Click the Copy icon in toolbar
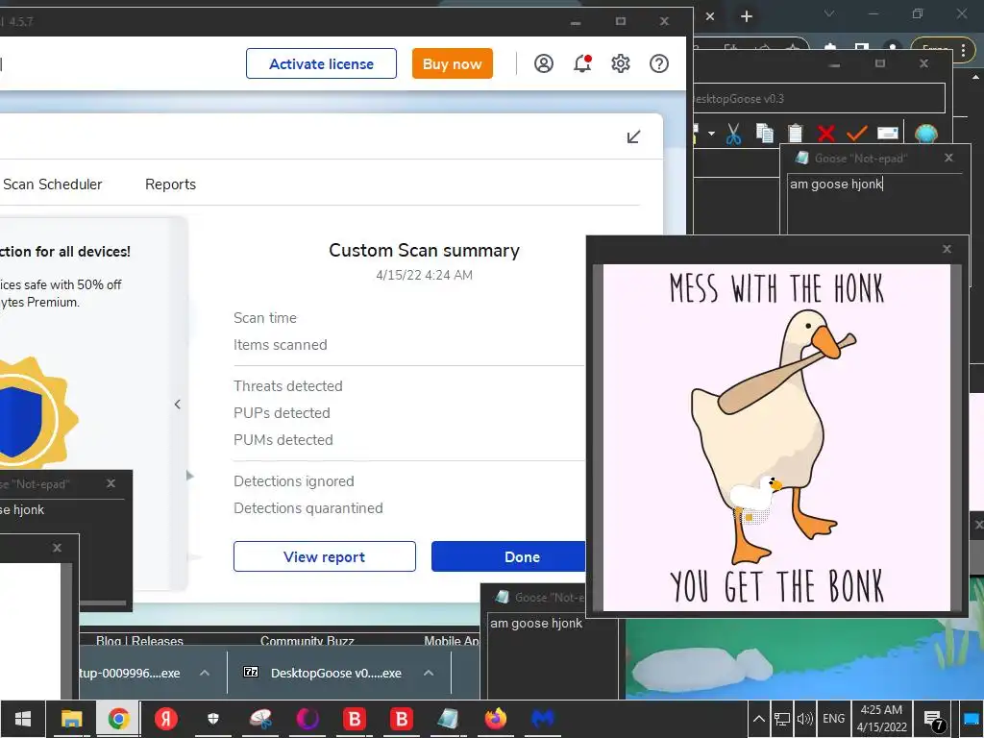Viewport: 984px width, 738px height. coord(764,133)
